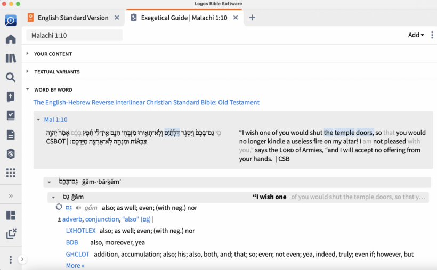
Task: Click the orange ESV book tab icon
Action: point(31,17)
